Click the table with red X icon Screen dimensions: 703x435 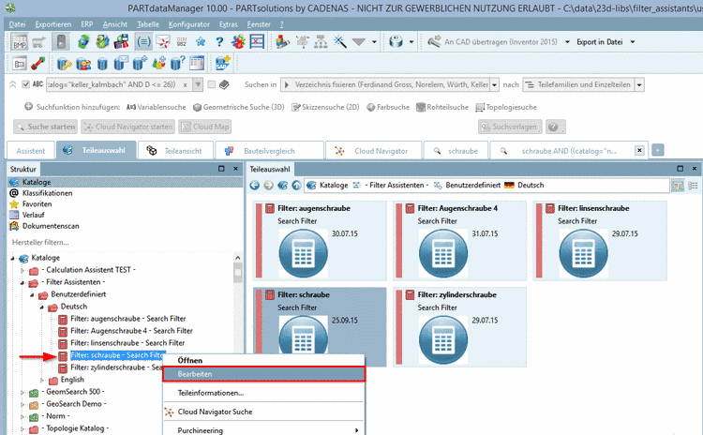[x=257, y=42]
